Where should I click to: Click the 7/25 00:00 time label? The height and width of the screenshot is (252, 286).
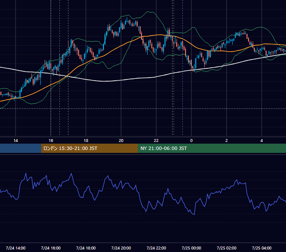191,248
